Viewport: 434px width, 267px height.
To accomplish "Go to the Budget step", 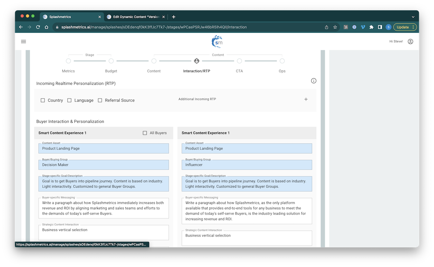I will tap(111, 61).
